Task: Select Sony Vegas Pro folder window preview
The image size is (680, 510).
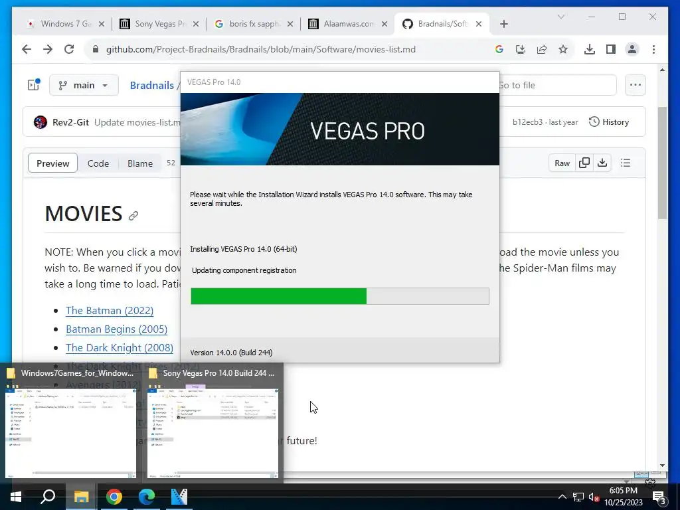Action: pyautogui.click(x=212, y=423)
